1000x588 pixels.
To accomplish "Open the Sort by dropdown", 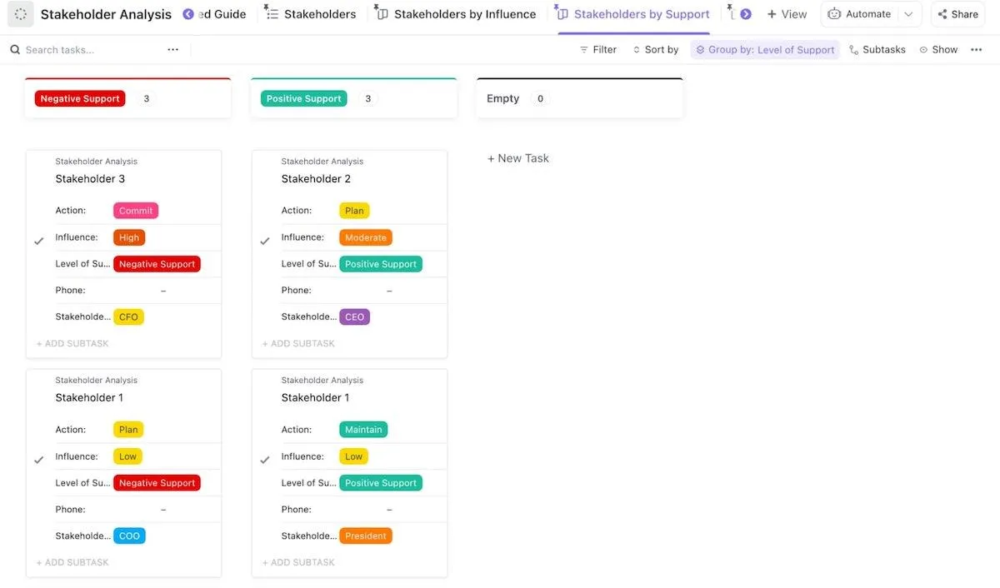I will coord(656,50).
